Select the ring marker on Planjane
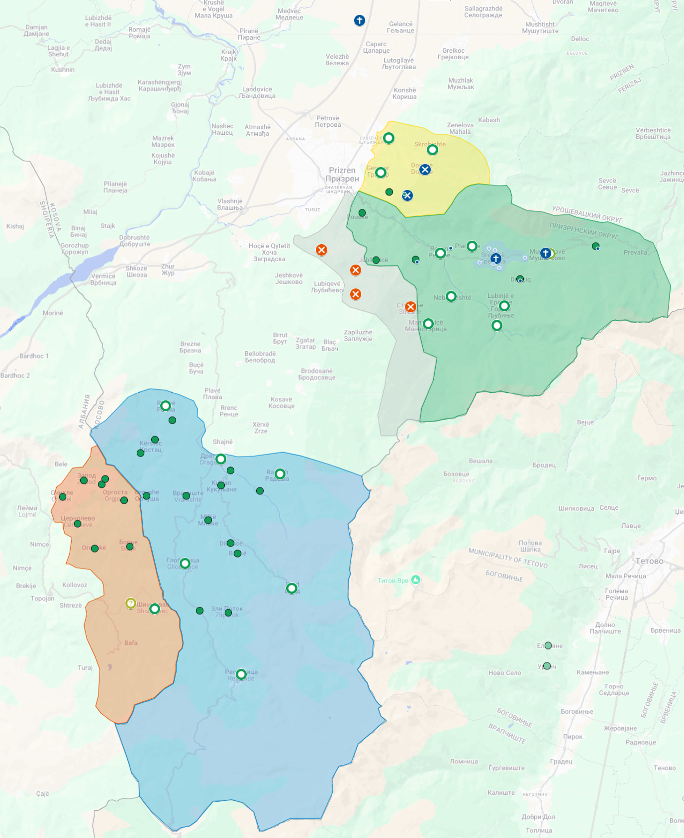Viewport: 684px width, 838px height. coord(472,246)
